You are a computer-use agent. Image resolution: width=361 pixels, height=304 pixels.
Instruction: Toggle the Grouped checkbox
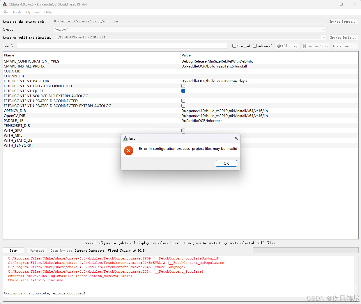(x=234, y=46)
